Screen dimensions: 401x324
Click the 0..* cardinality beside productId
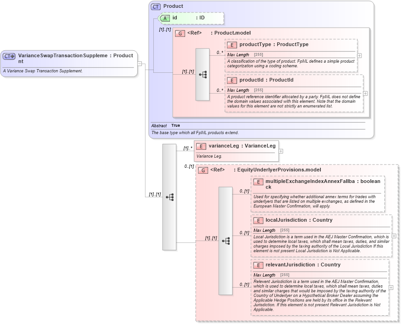click(220, 90)
